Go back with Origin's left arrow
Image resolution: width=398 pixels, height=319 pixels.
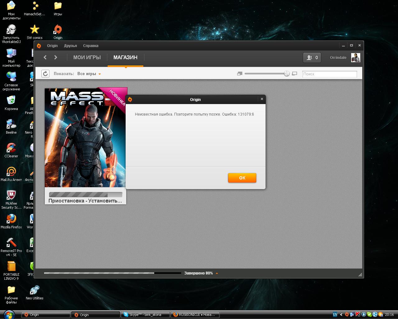45,57
